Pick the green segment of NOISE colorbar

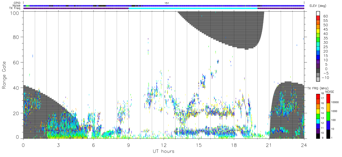tap(328, 116)
